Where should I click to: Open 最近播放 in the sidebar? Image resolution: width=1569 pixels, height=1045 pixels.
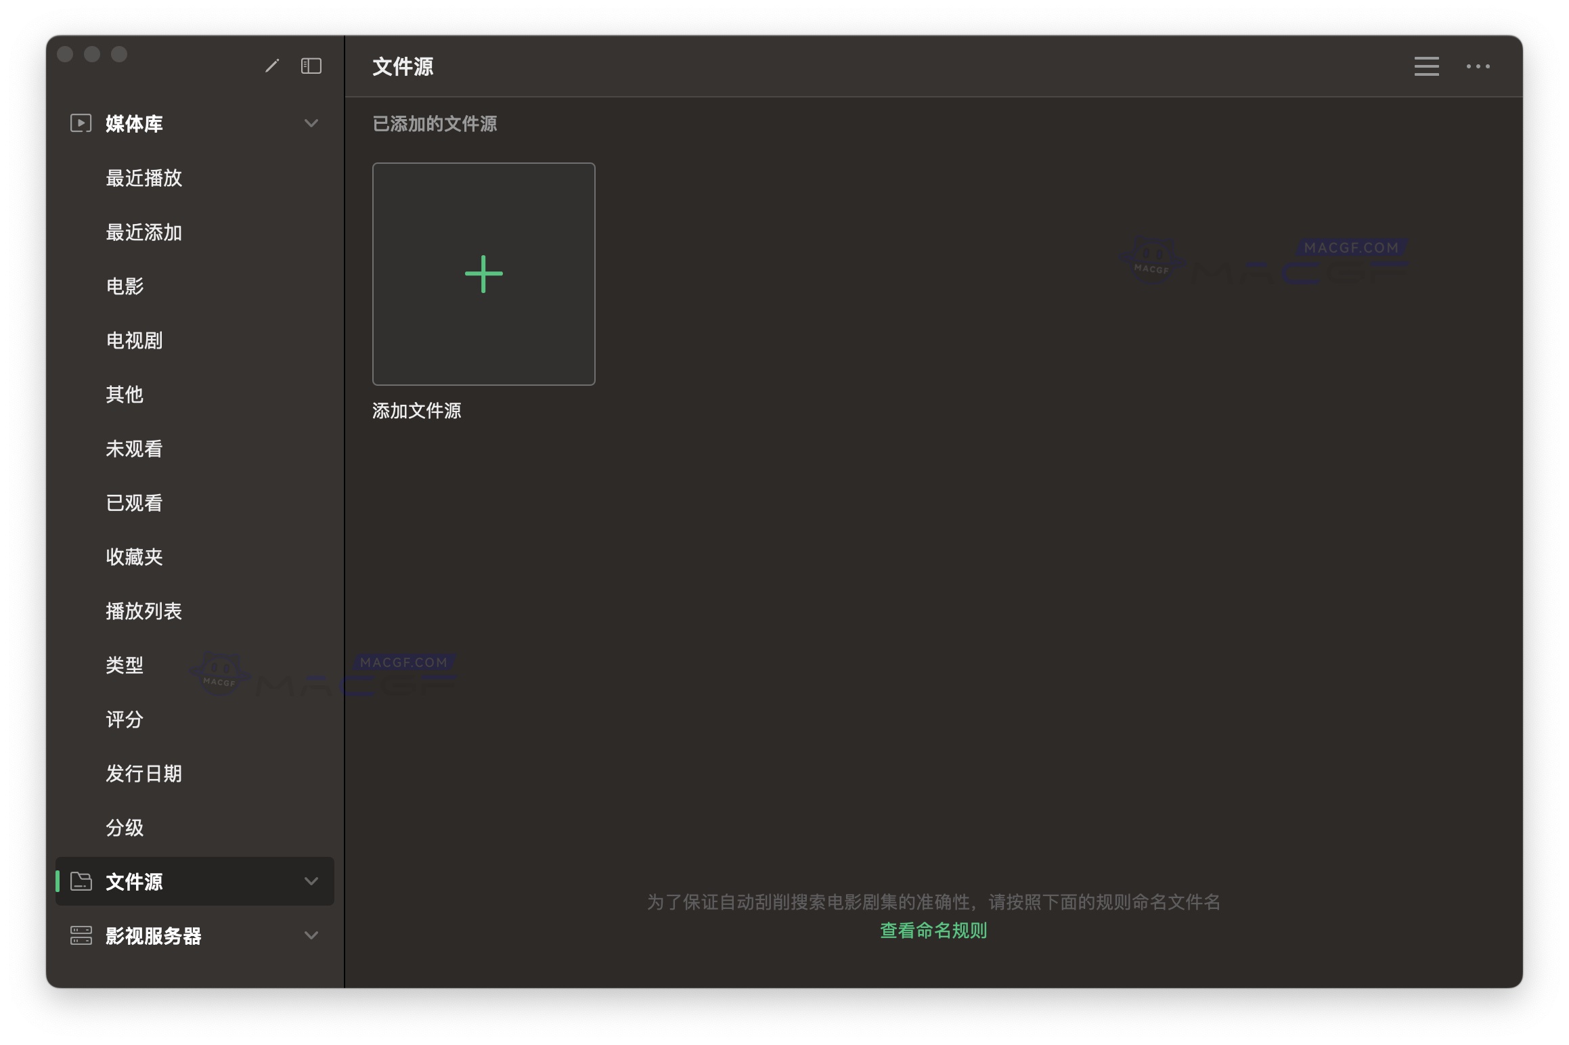pyautogui.click(x=143, y=178)
